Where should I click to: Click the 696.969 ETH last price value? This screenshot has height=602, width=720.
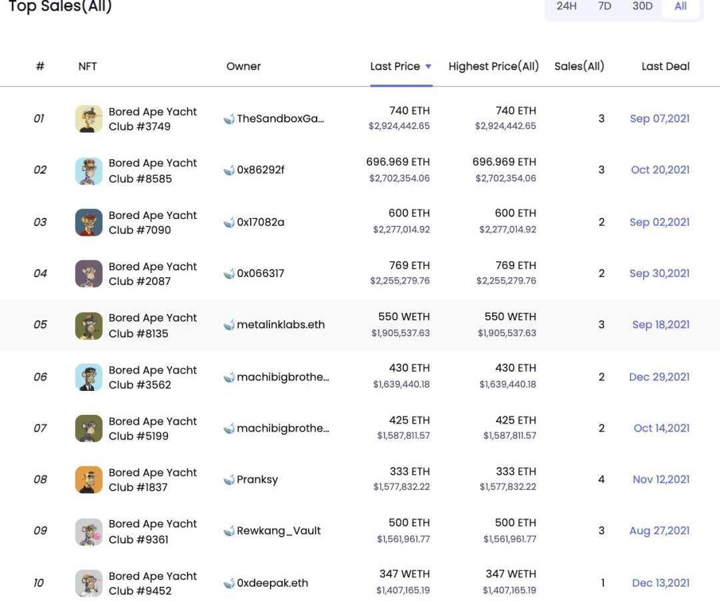pos(397,162)
